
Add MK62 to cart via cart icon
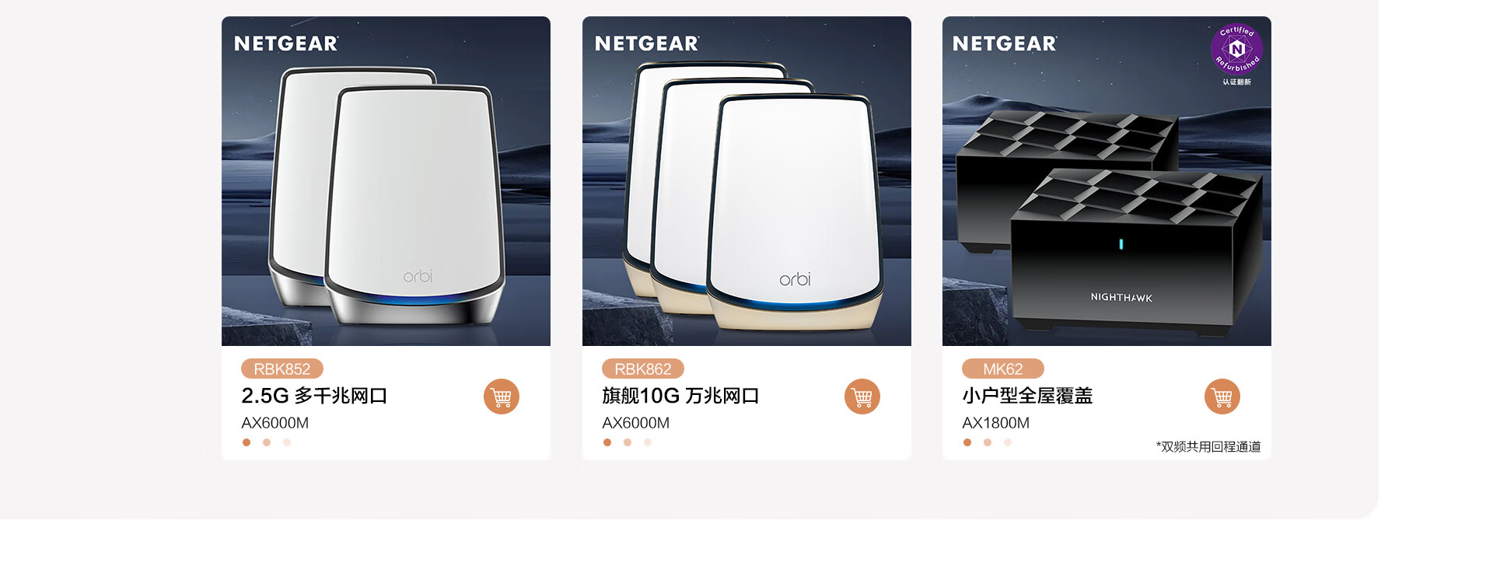[x=1222, y=397]
